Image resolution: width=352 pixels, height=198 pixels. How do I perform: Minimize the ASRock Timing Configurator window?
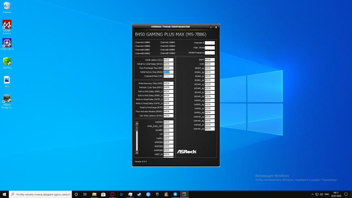point(211,27)
